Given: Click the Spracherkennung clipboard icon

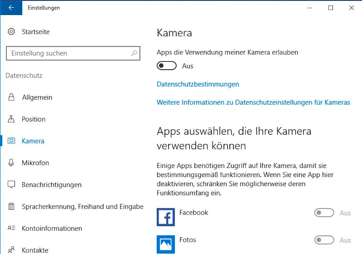Looking at the screenshot, I should click(11, 206).
